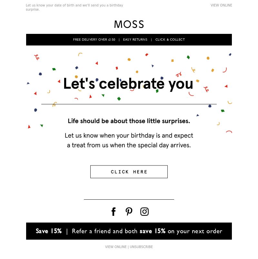Open the Instagram icon link
Image resolution: width=258 pixels, height=259 pixels.
pos(144,212)
